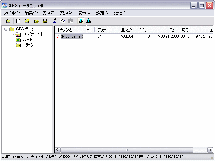215x161 pixels.
Task: Click the upload to GPS arrow icon
Action: pos(81,21)
